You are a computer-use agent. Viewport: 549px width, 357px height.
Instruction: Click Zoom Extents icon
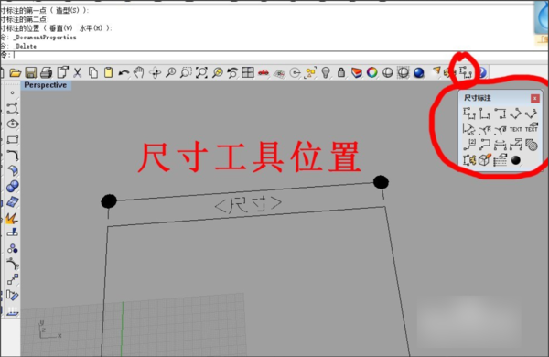click(x=201, y=73)
